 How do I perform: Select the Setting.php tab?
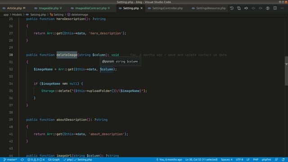[131, 8]
